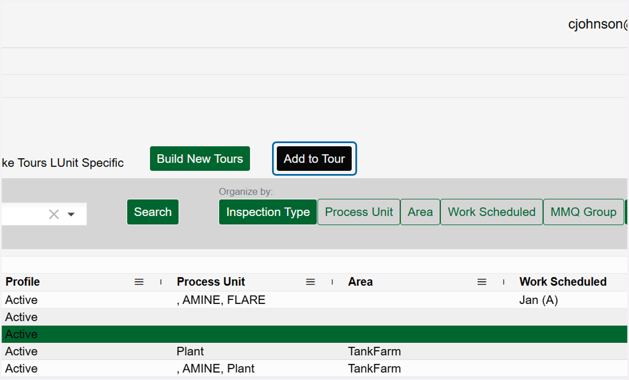
Task: Organize by Work Scheduled
Action: coord(492,212)
